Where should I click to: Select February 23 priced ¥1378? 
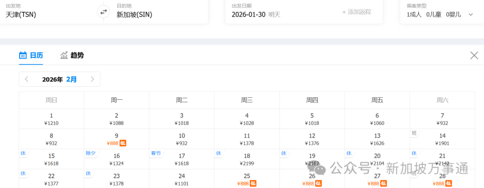(116, 179)
